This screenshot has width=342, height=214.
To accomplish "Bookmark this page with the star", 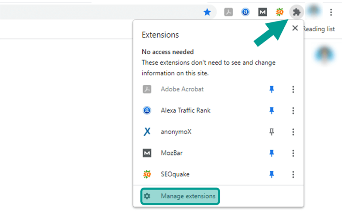I will 207,12.
